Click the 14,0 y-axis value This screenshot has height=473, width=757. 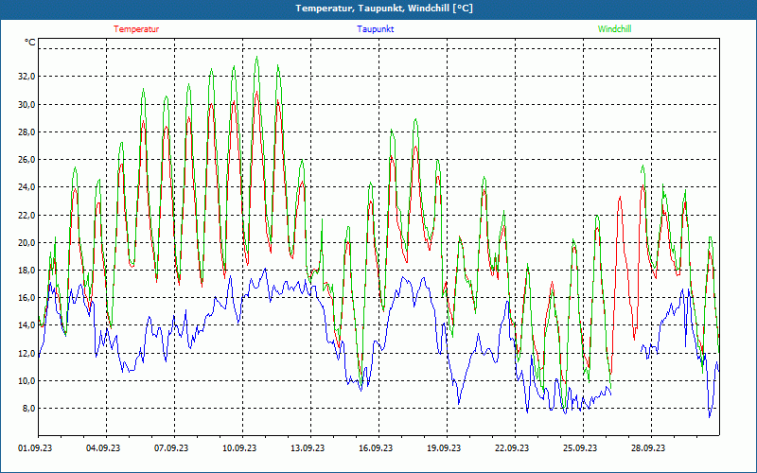click(x=26, y=324)
